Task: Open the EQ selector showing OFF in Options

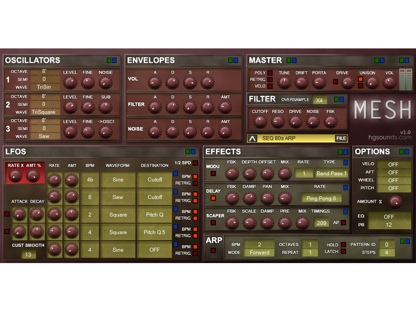Action: pos(389,217)
